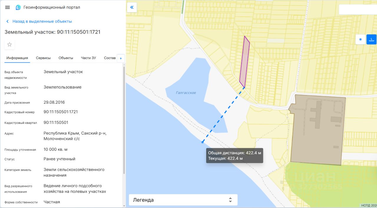377x208 pixels.
Task: Click the locate-me target button on map
Action: point(361,39)
